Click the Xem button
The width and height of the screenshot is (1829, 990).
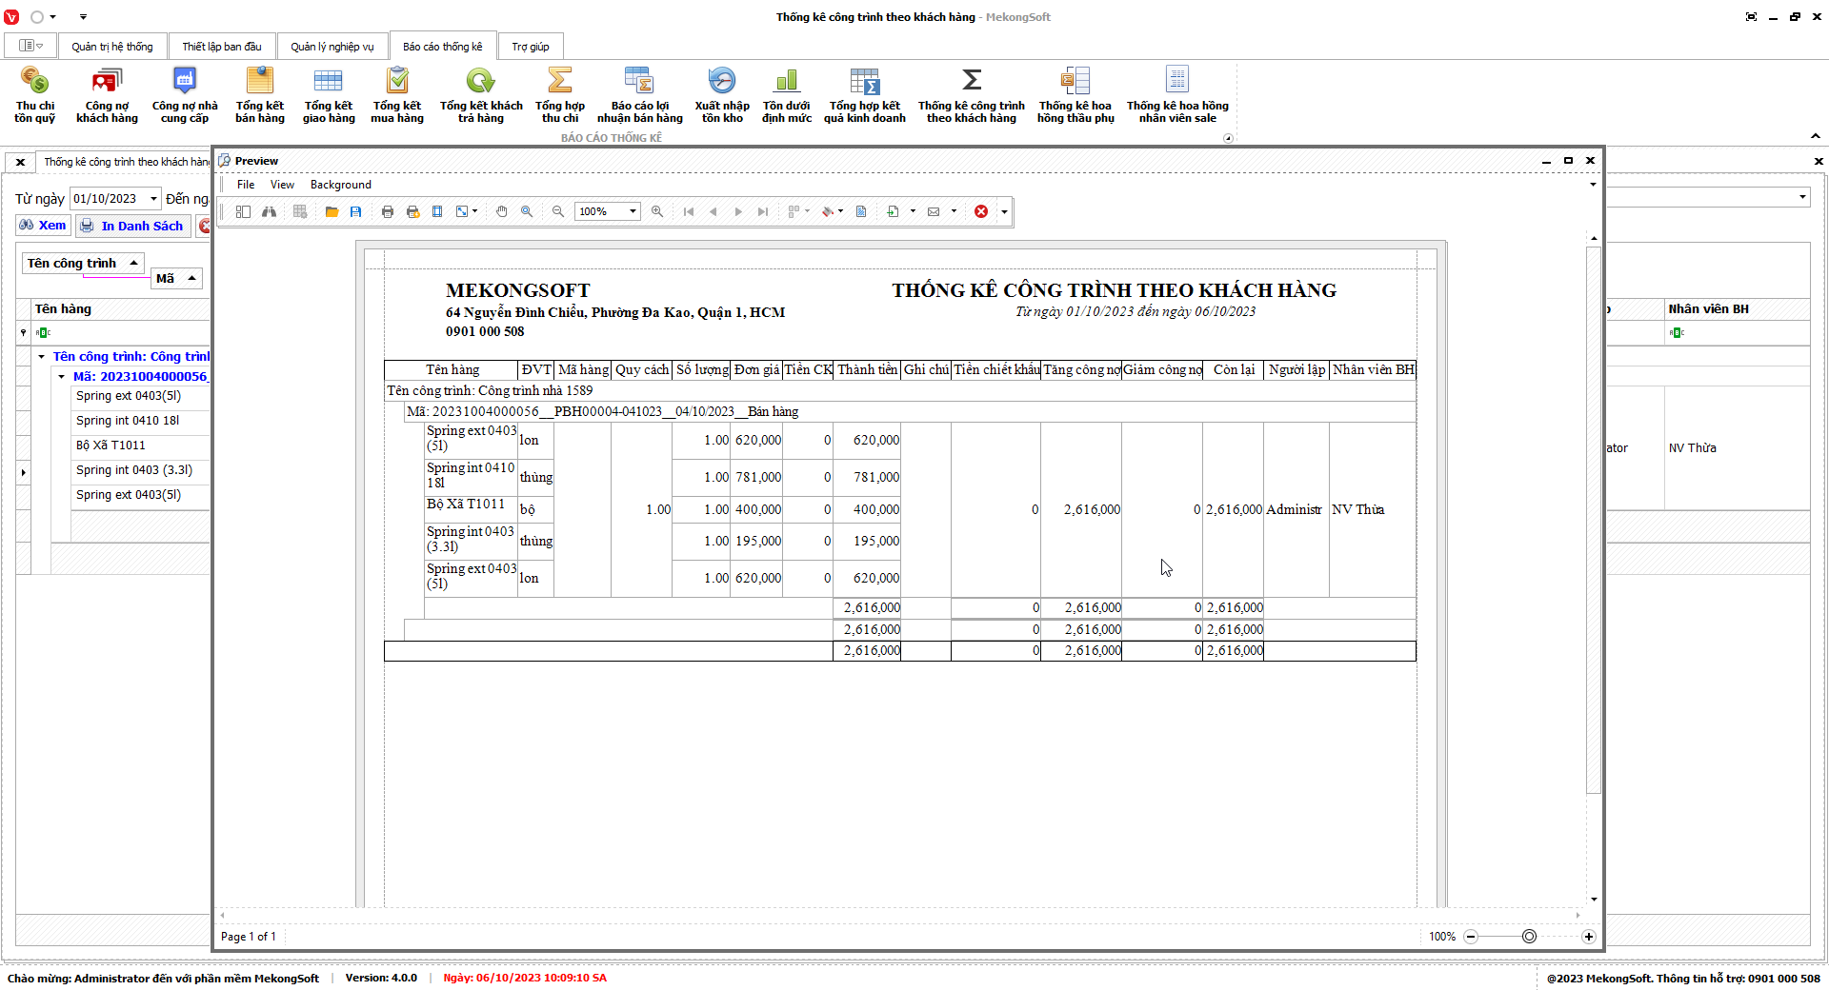pos(43,226)
